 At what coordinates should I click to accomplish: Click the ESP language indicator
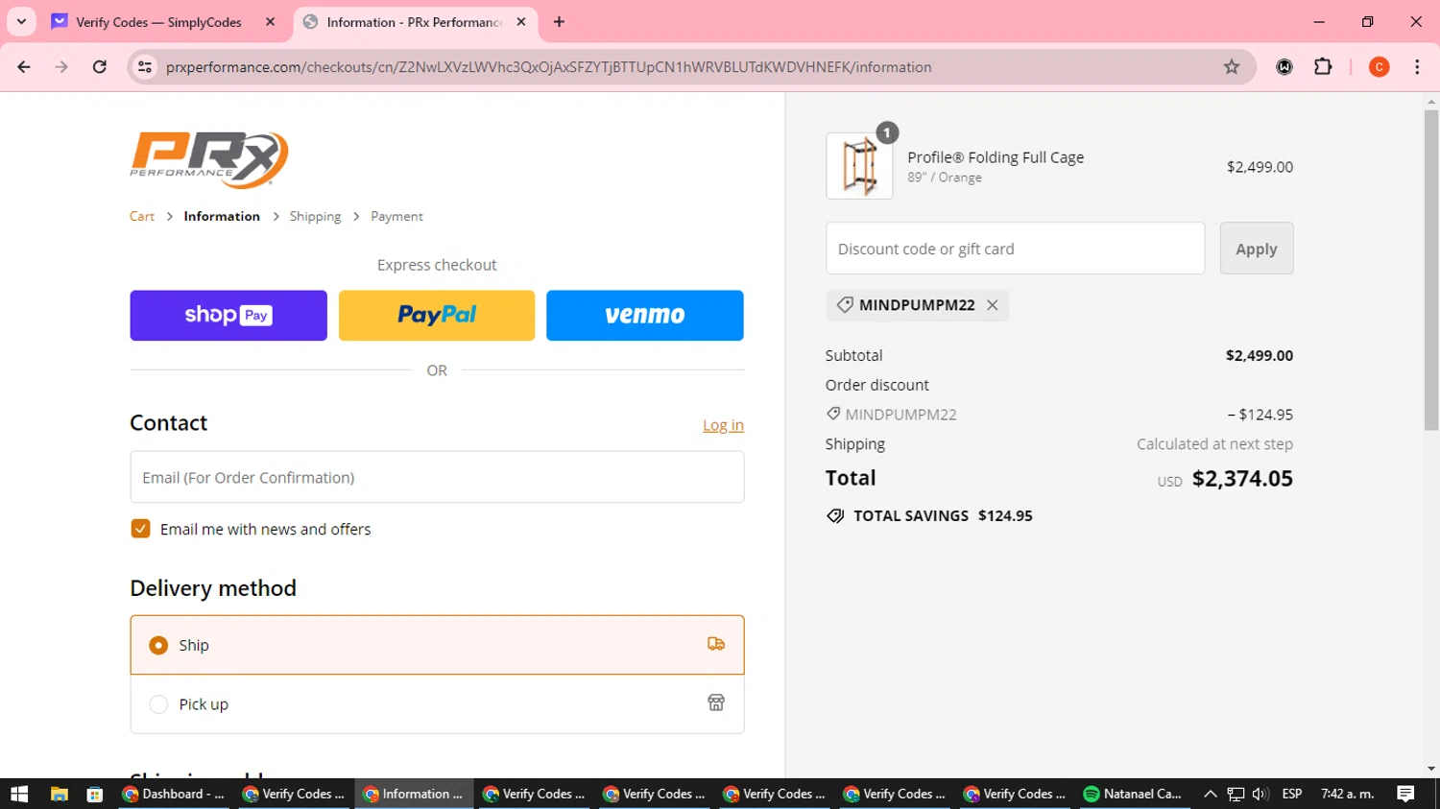click(1292, 794)
